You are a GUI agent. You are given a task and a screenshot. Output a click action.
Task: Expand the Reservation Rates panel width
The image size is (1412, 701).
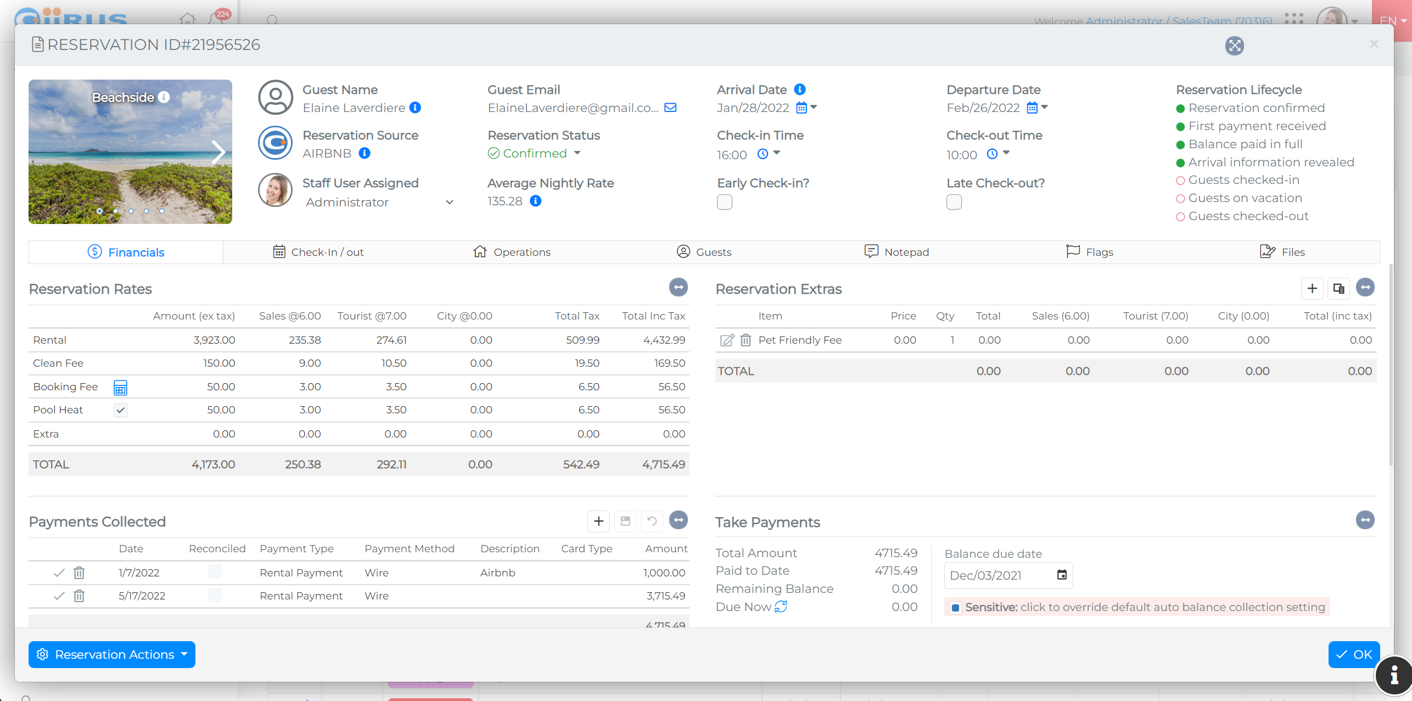[x=679, y=287]
